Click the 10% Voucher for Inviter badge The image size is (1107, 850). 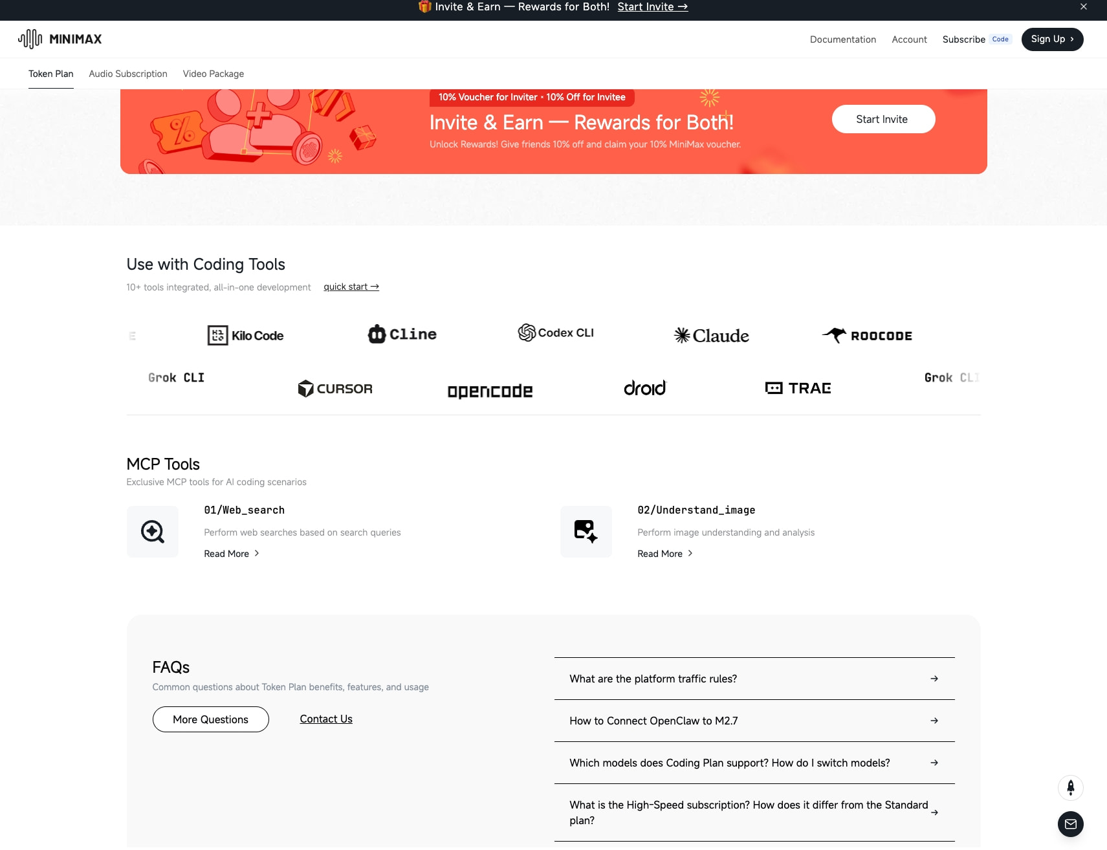[x=532, y=97]
